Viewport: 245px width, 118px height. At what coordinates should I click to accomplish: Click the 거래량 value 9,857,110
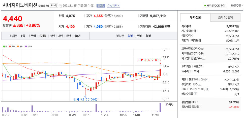(x=158, y=16)
